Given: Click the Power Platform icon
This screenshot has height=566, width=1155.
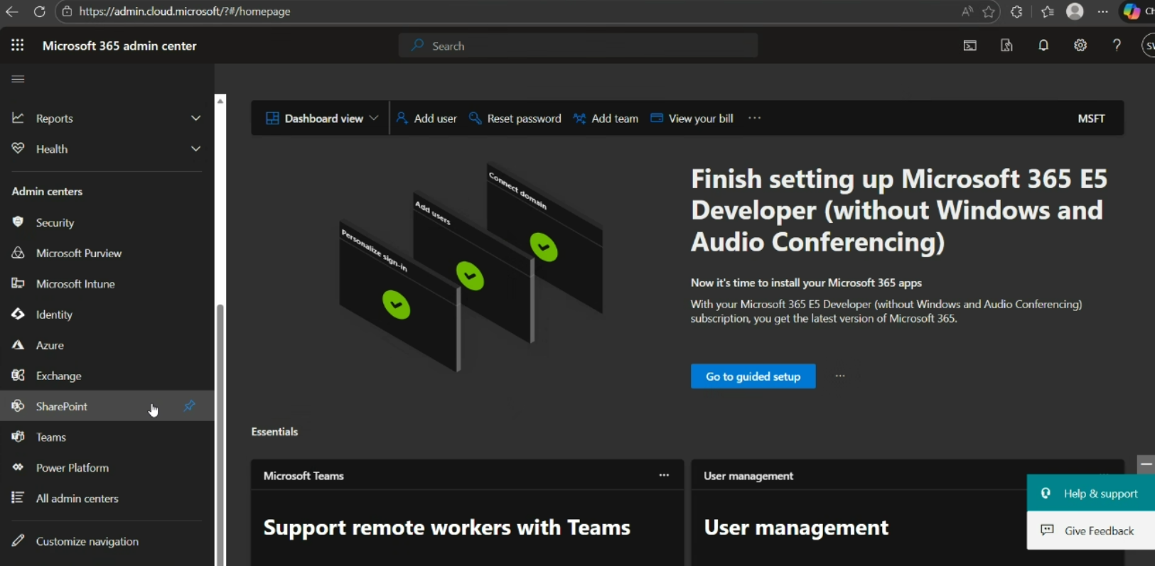Looking at the screenshot, I should tap(18, 467).
